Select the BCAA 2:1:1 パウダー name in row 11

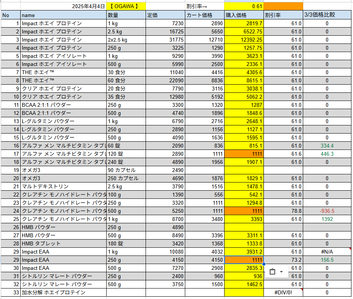pos(63,105)
